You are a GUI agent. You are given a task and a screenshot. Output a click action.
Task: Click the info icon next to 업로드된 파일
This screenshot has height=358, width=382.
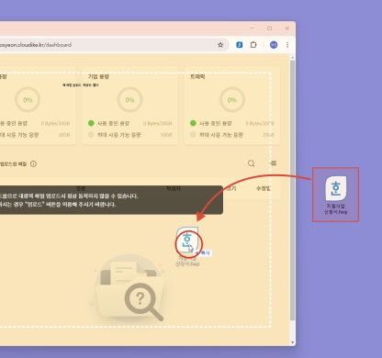point(33,164)
